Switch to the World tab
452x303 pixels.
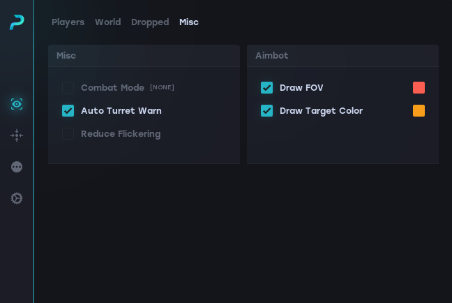click(108, 22)
